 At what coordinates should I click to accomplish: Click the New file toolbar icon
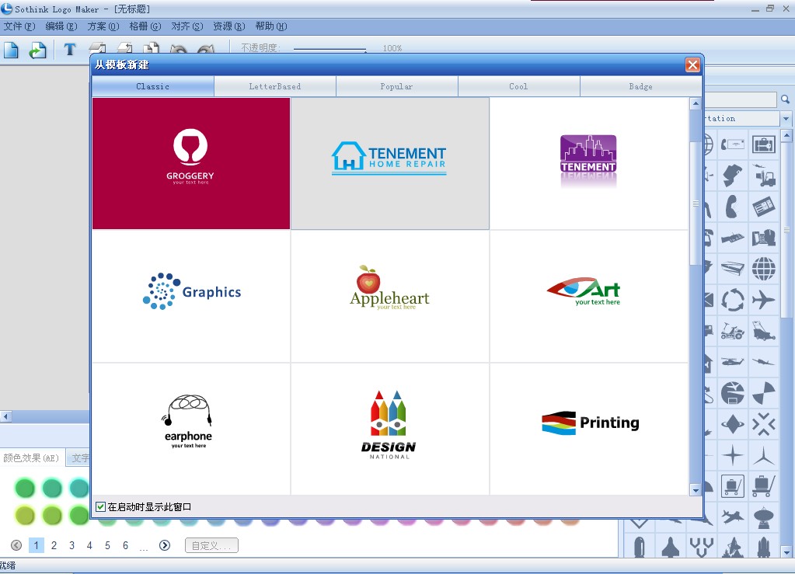[x=11, y=50]
